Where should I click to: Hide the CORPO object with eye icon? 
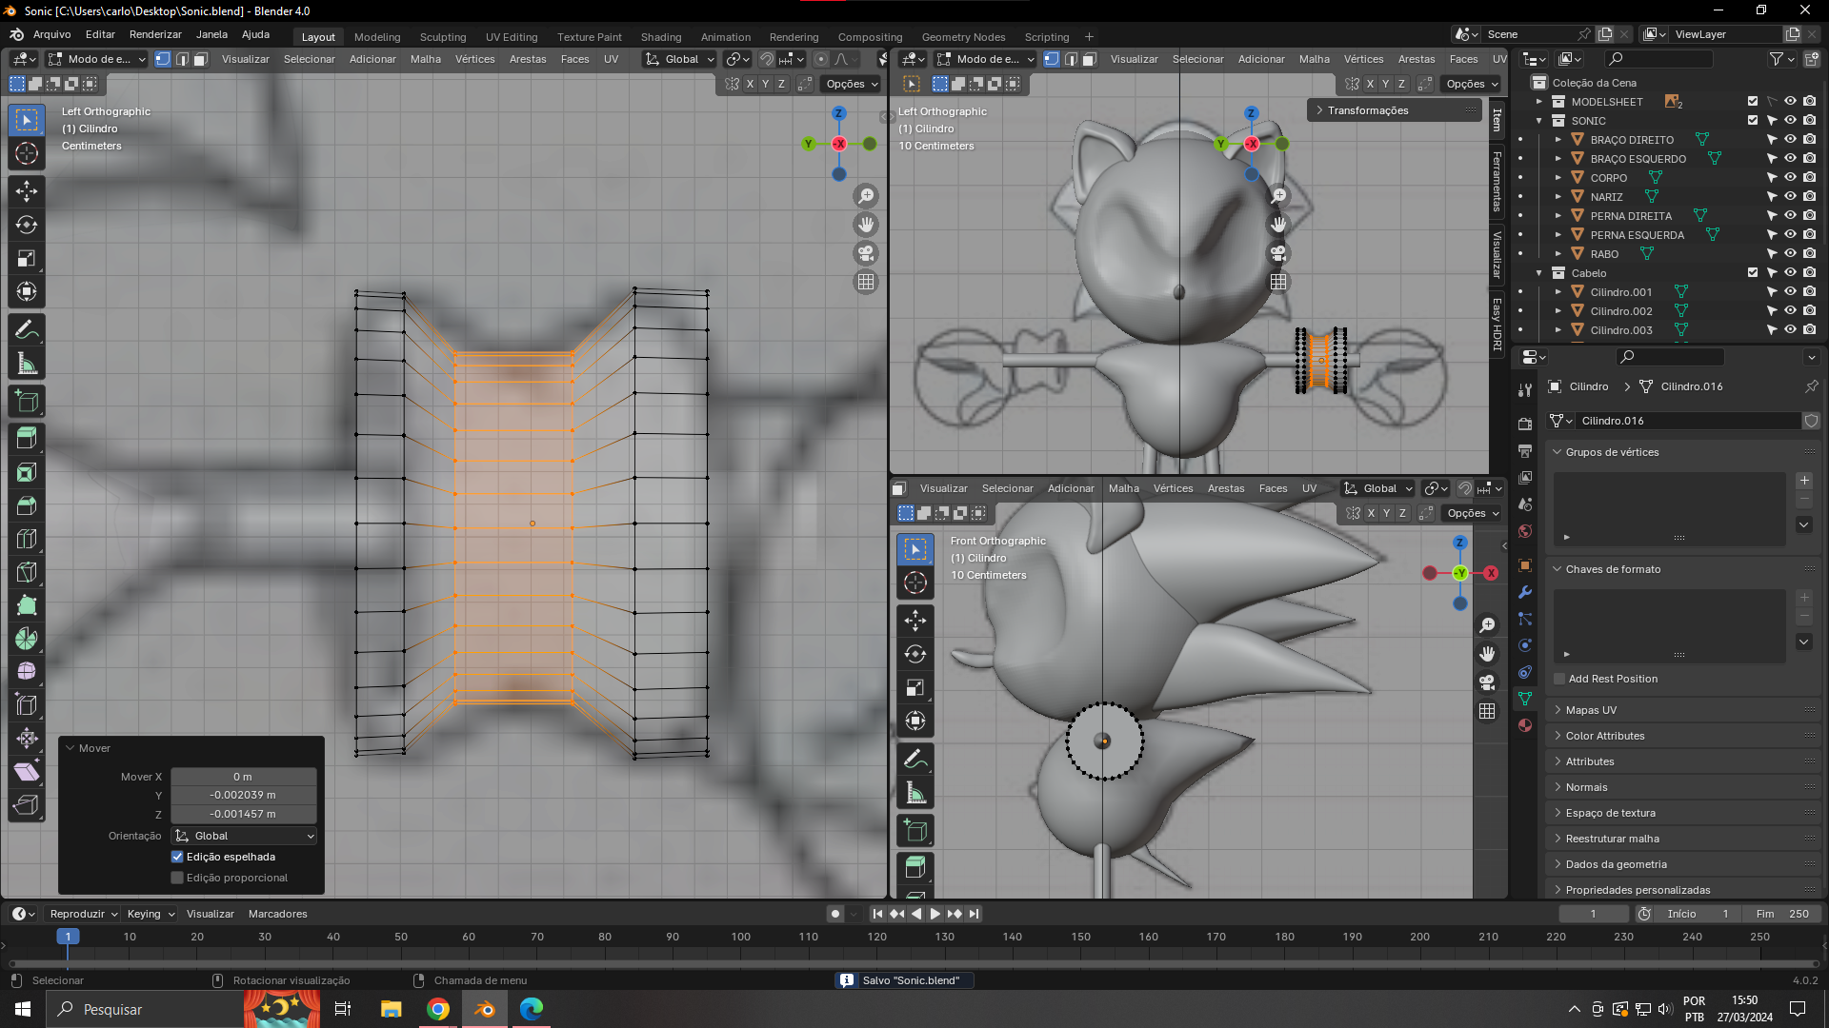[x=1790, y=178]
